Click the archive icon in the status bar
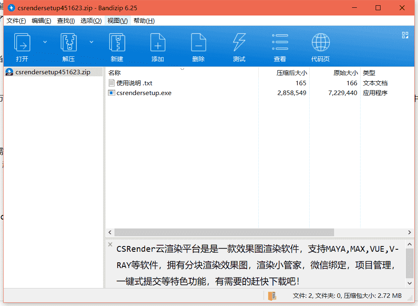Viewport: 418px width, 306px height. [272, 296]
